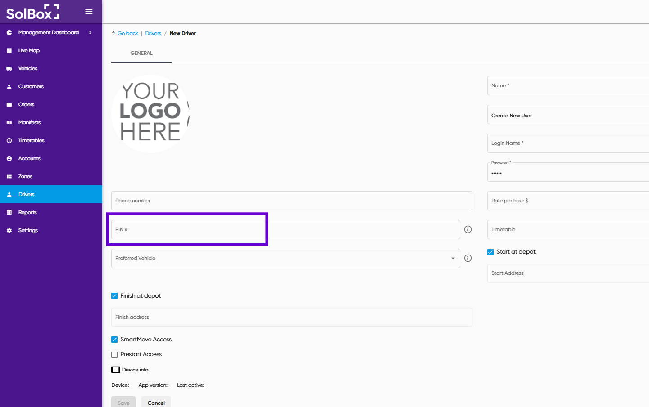The height and width of the screenshot is (407, 649).
Task: Open Customers in the sidebar menu
Action: point(31,86)
